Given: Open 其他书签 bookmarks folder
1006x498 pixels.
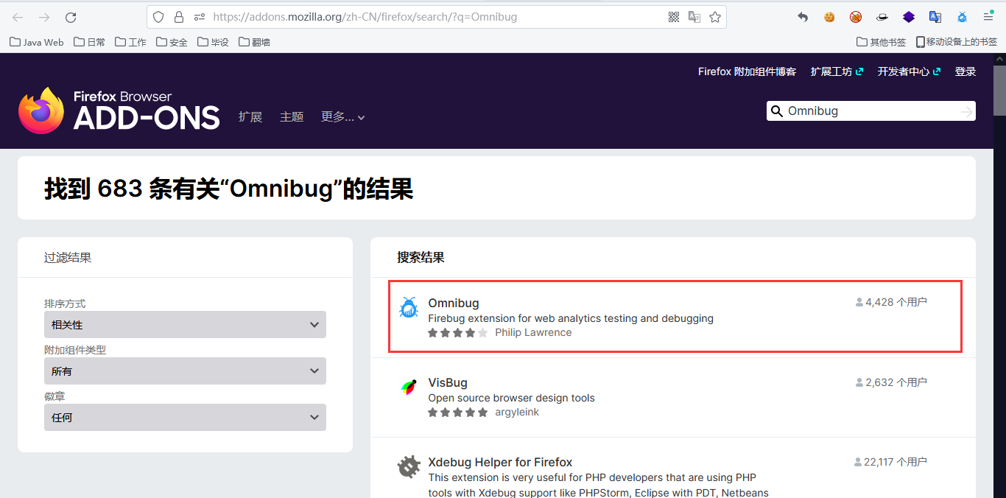Looking at the screenshot, I should (882, 42).
